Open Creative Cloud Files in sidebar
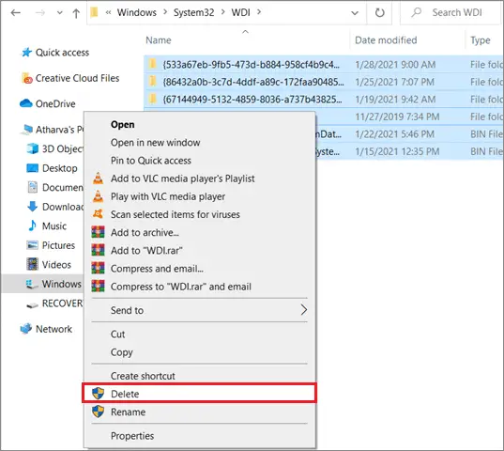This screenshot has height=451, width=504. point(77,78)
